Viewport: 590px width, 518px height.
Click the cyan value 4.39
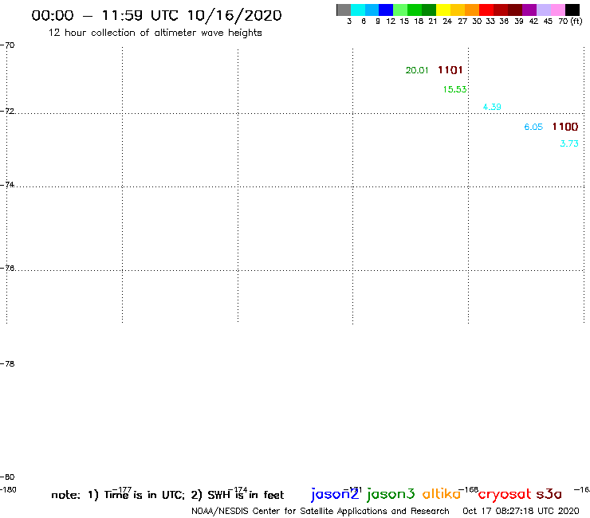point(492,107)
